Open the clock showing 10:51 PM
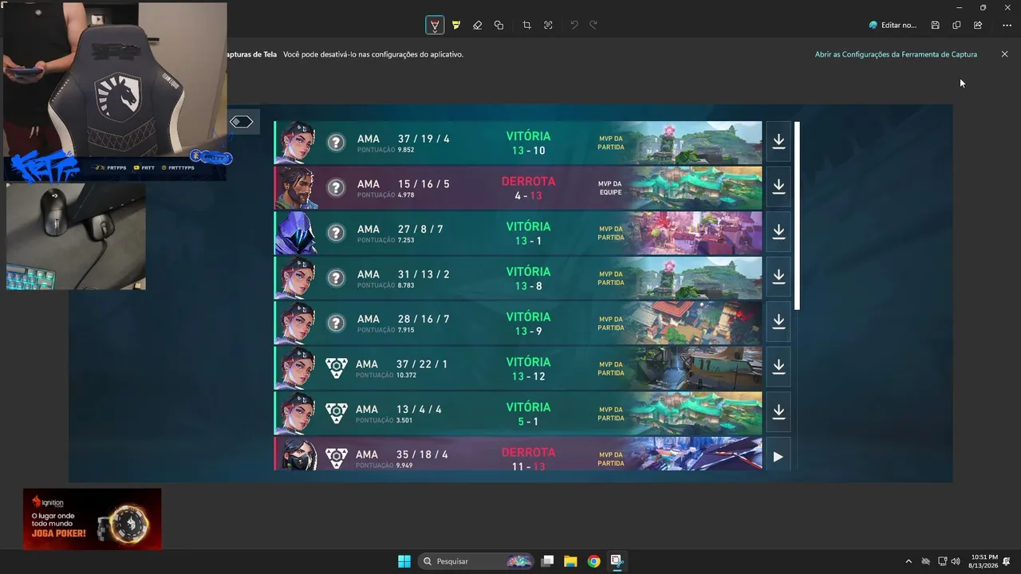Viewport: 1021px width, 574px height. (984, 561)
